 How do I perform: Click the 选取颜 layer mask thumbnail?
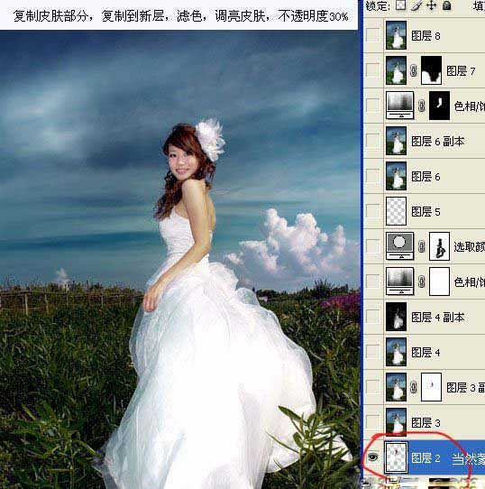coord(440,246)
